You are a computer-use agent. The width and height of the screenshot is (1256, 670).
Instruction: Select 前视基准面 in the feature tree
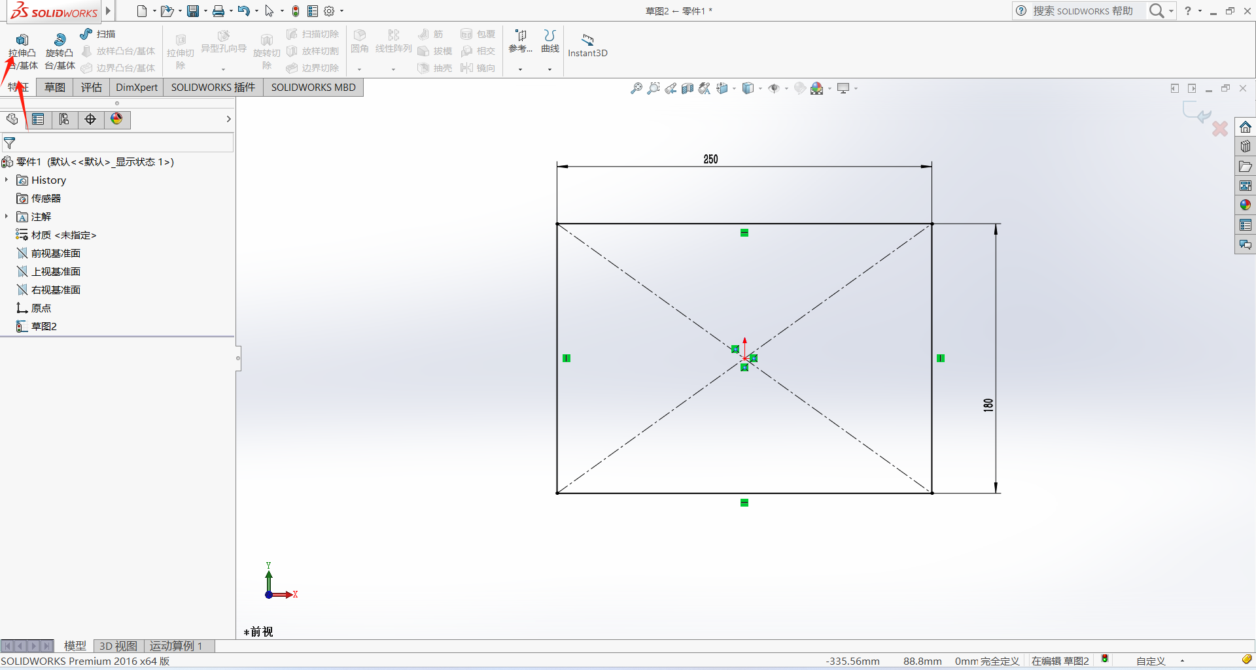click(56, 253)
